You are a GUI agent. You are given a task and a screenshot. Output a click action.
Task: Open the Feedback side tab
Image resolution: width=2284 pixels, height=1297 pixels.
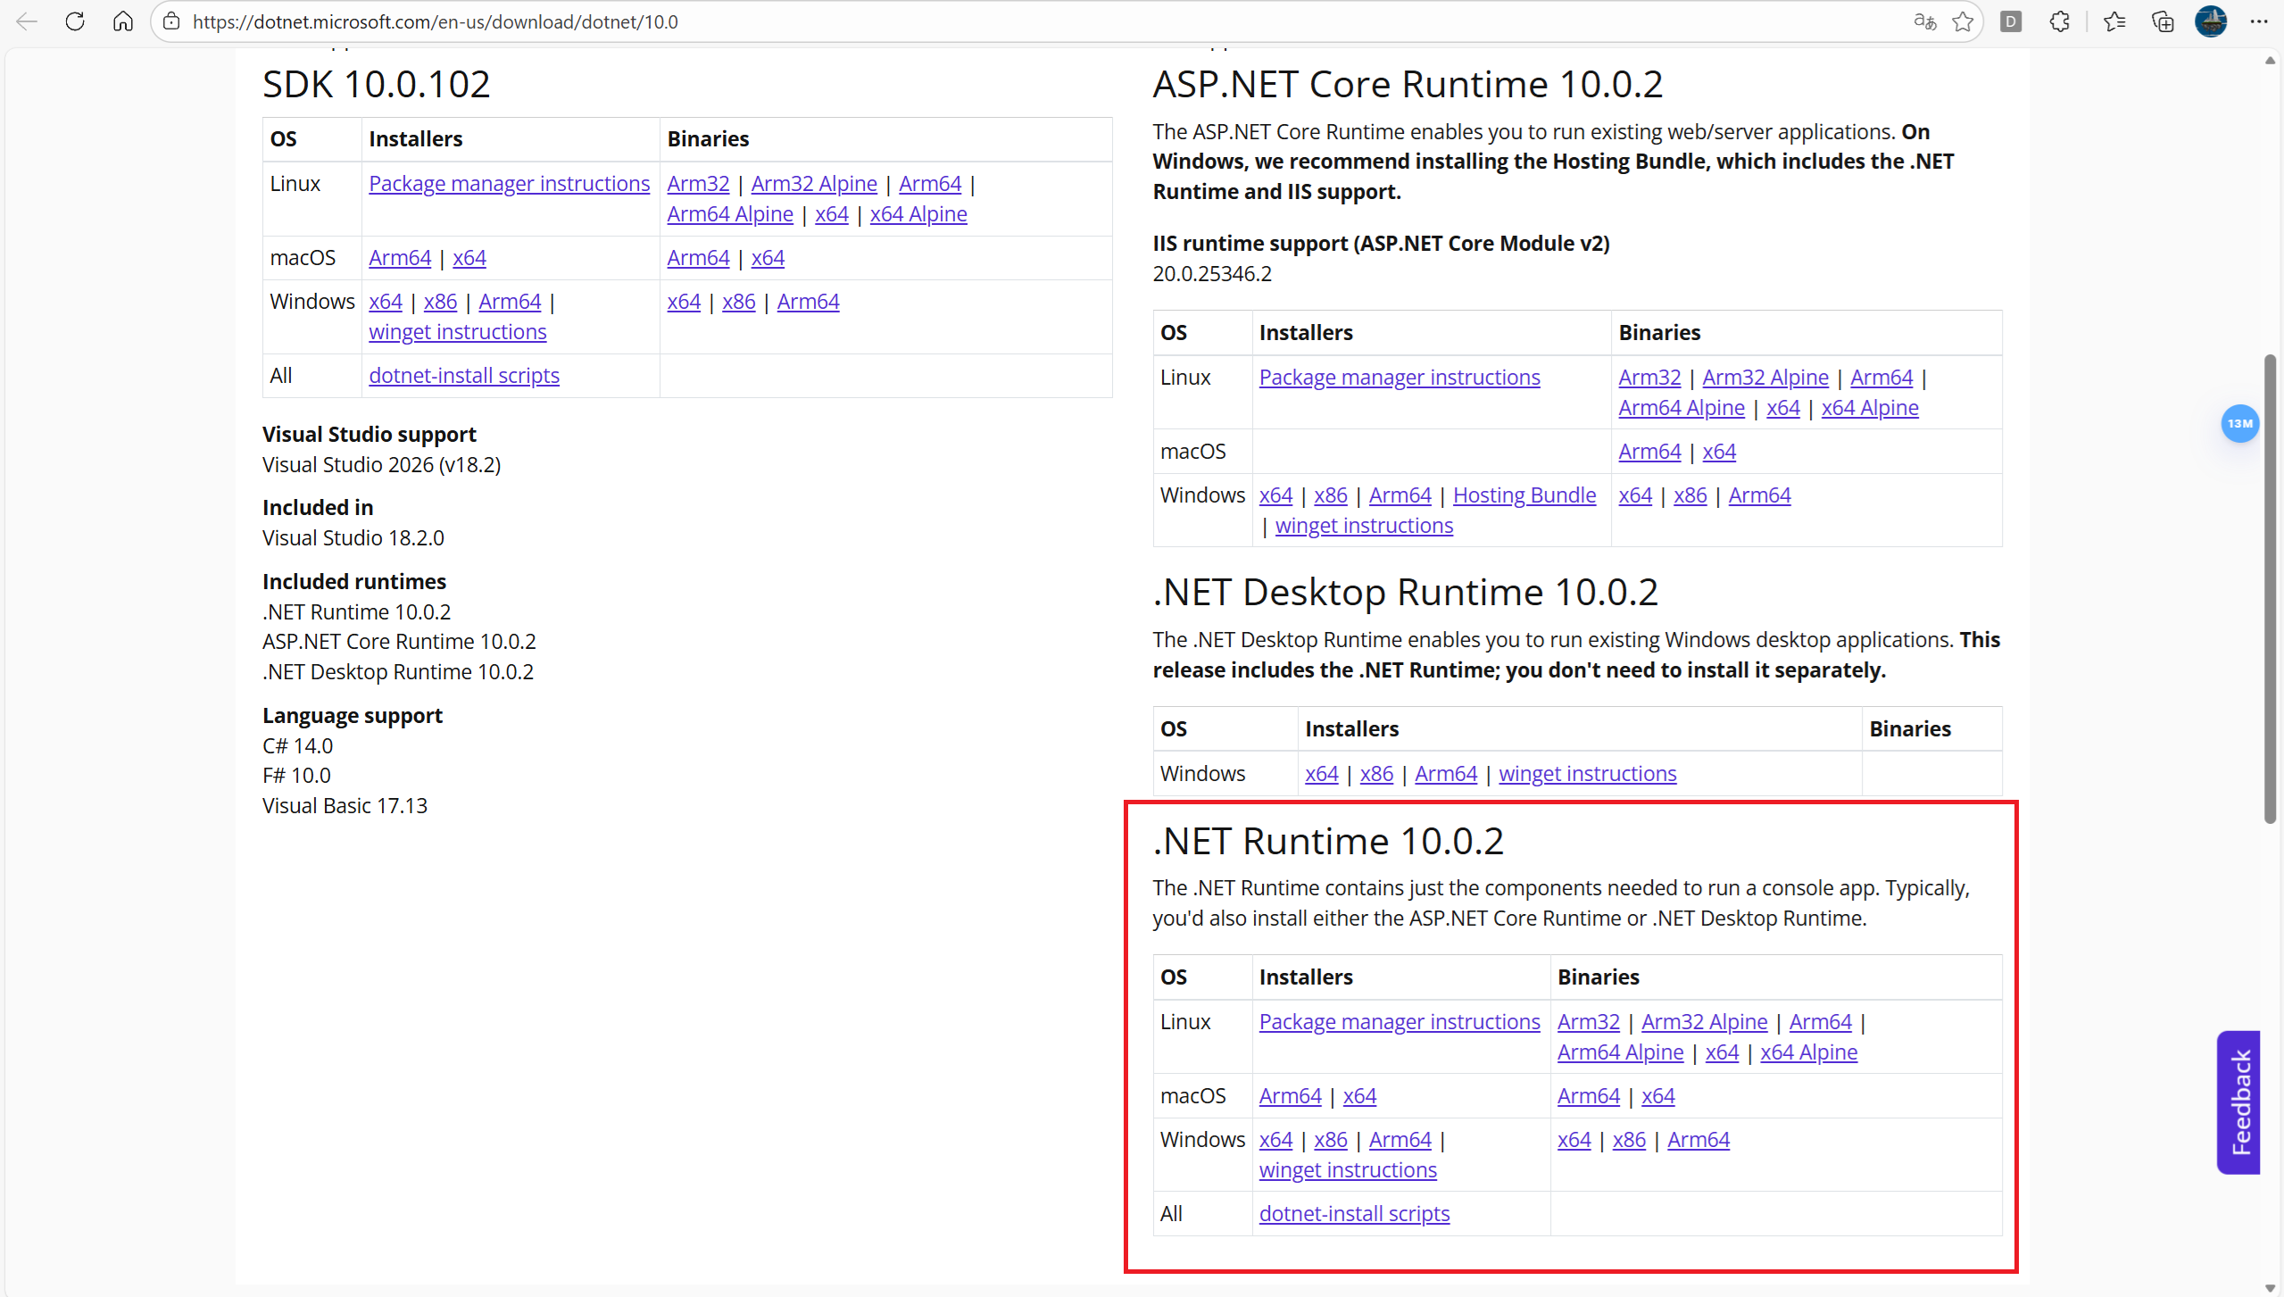click(x=2238, y=1102)
